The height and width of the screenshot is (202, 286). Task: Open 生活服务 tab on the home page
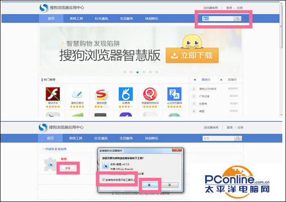[127, 19]
